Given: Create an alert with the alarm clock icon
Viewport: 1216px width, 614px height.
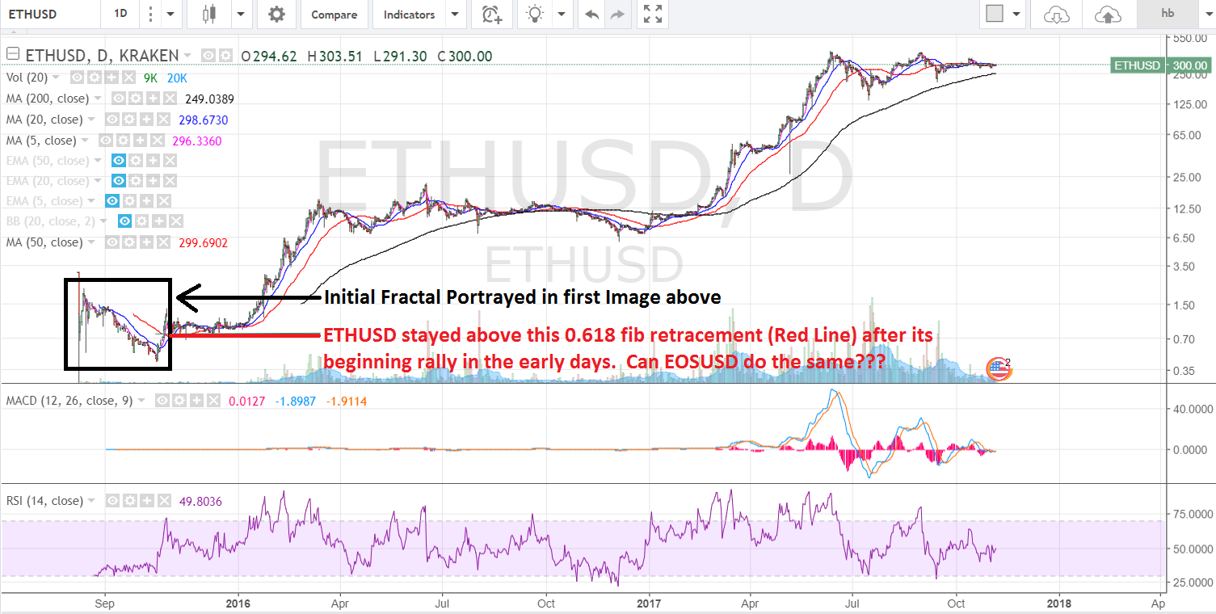Looking at the screenshot, I should (490, 15).
